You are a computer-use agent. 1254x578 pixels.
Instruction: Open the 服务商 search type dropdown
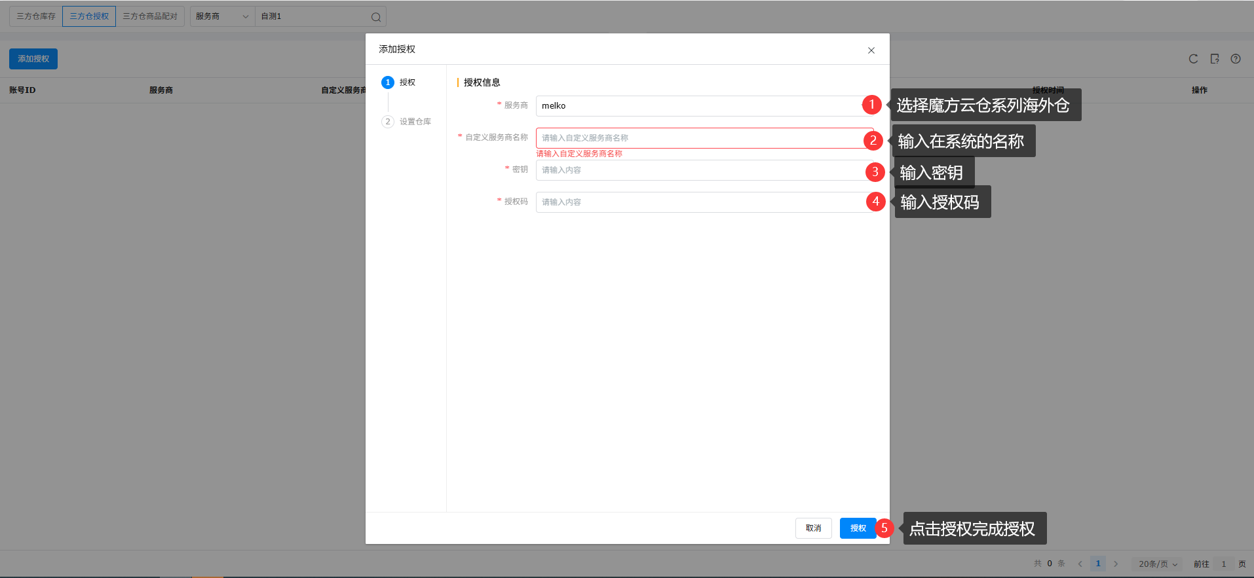coord(222,16)
